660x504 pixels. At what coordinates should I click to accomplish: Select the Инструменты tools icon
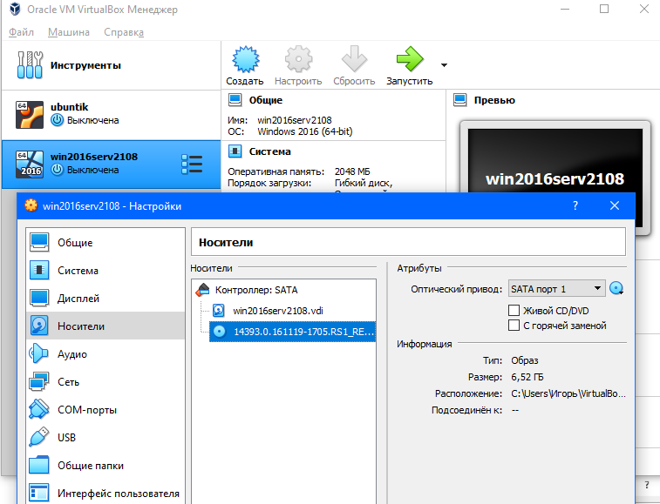click(x=30, y=65)
